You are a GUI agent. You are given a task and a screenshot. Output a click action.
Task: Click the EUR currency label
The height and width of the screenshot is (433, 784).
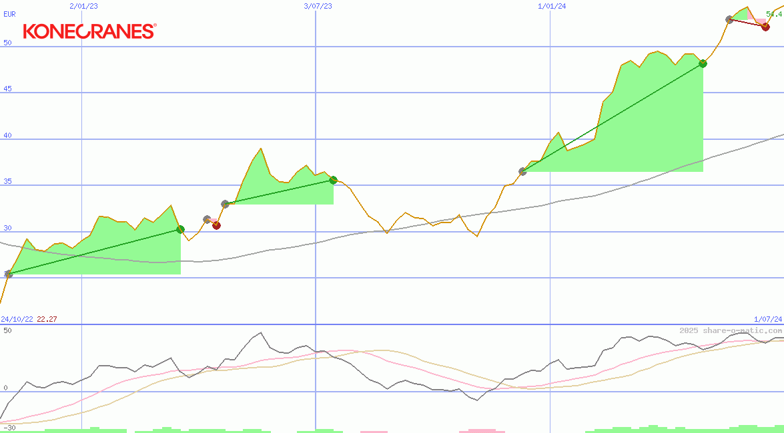pyautogui.click(x=9, y=13)
